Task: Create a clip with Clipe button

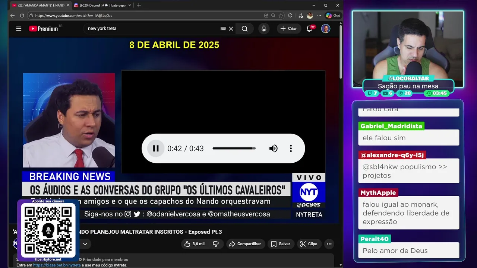Action: (309, 244)
